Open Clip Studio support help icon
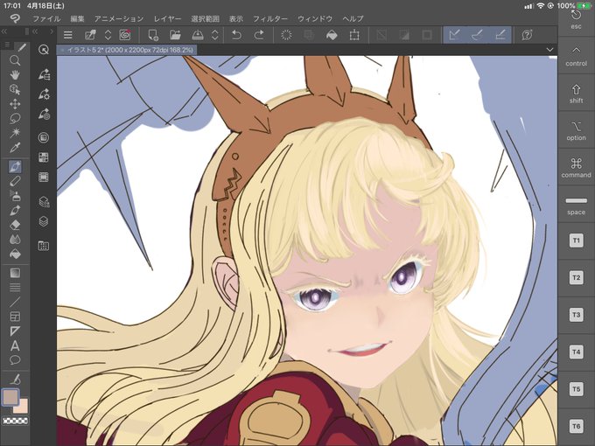 coord(527,35)
